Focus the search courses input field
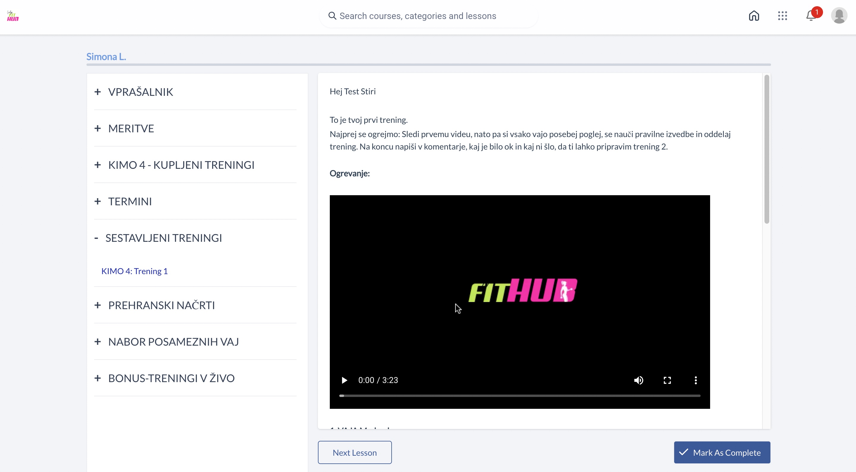The width and height of the screenshot is (856, 472). pyautogui.click(x=429, y=16)
